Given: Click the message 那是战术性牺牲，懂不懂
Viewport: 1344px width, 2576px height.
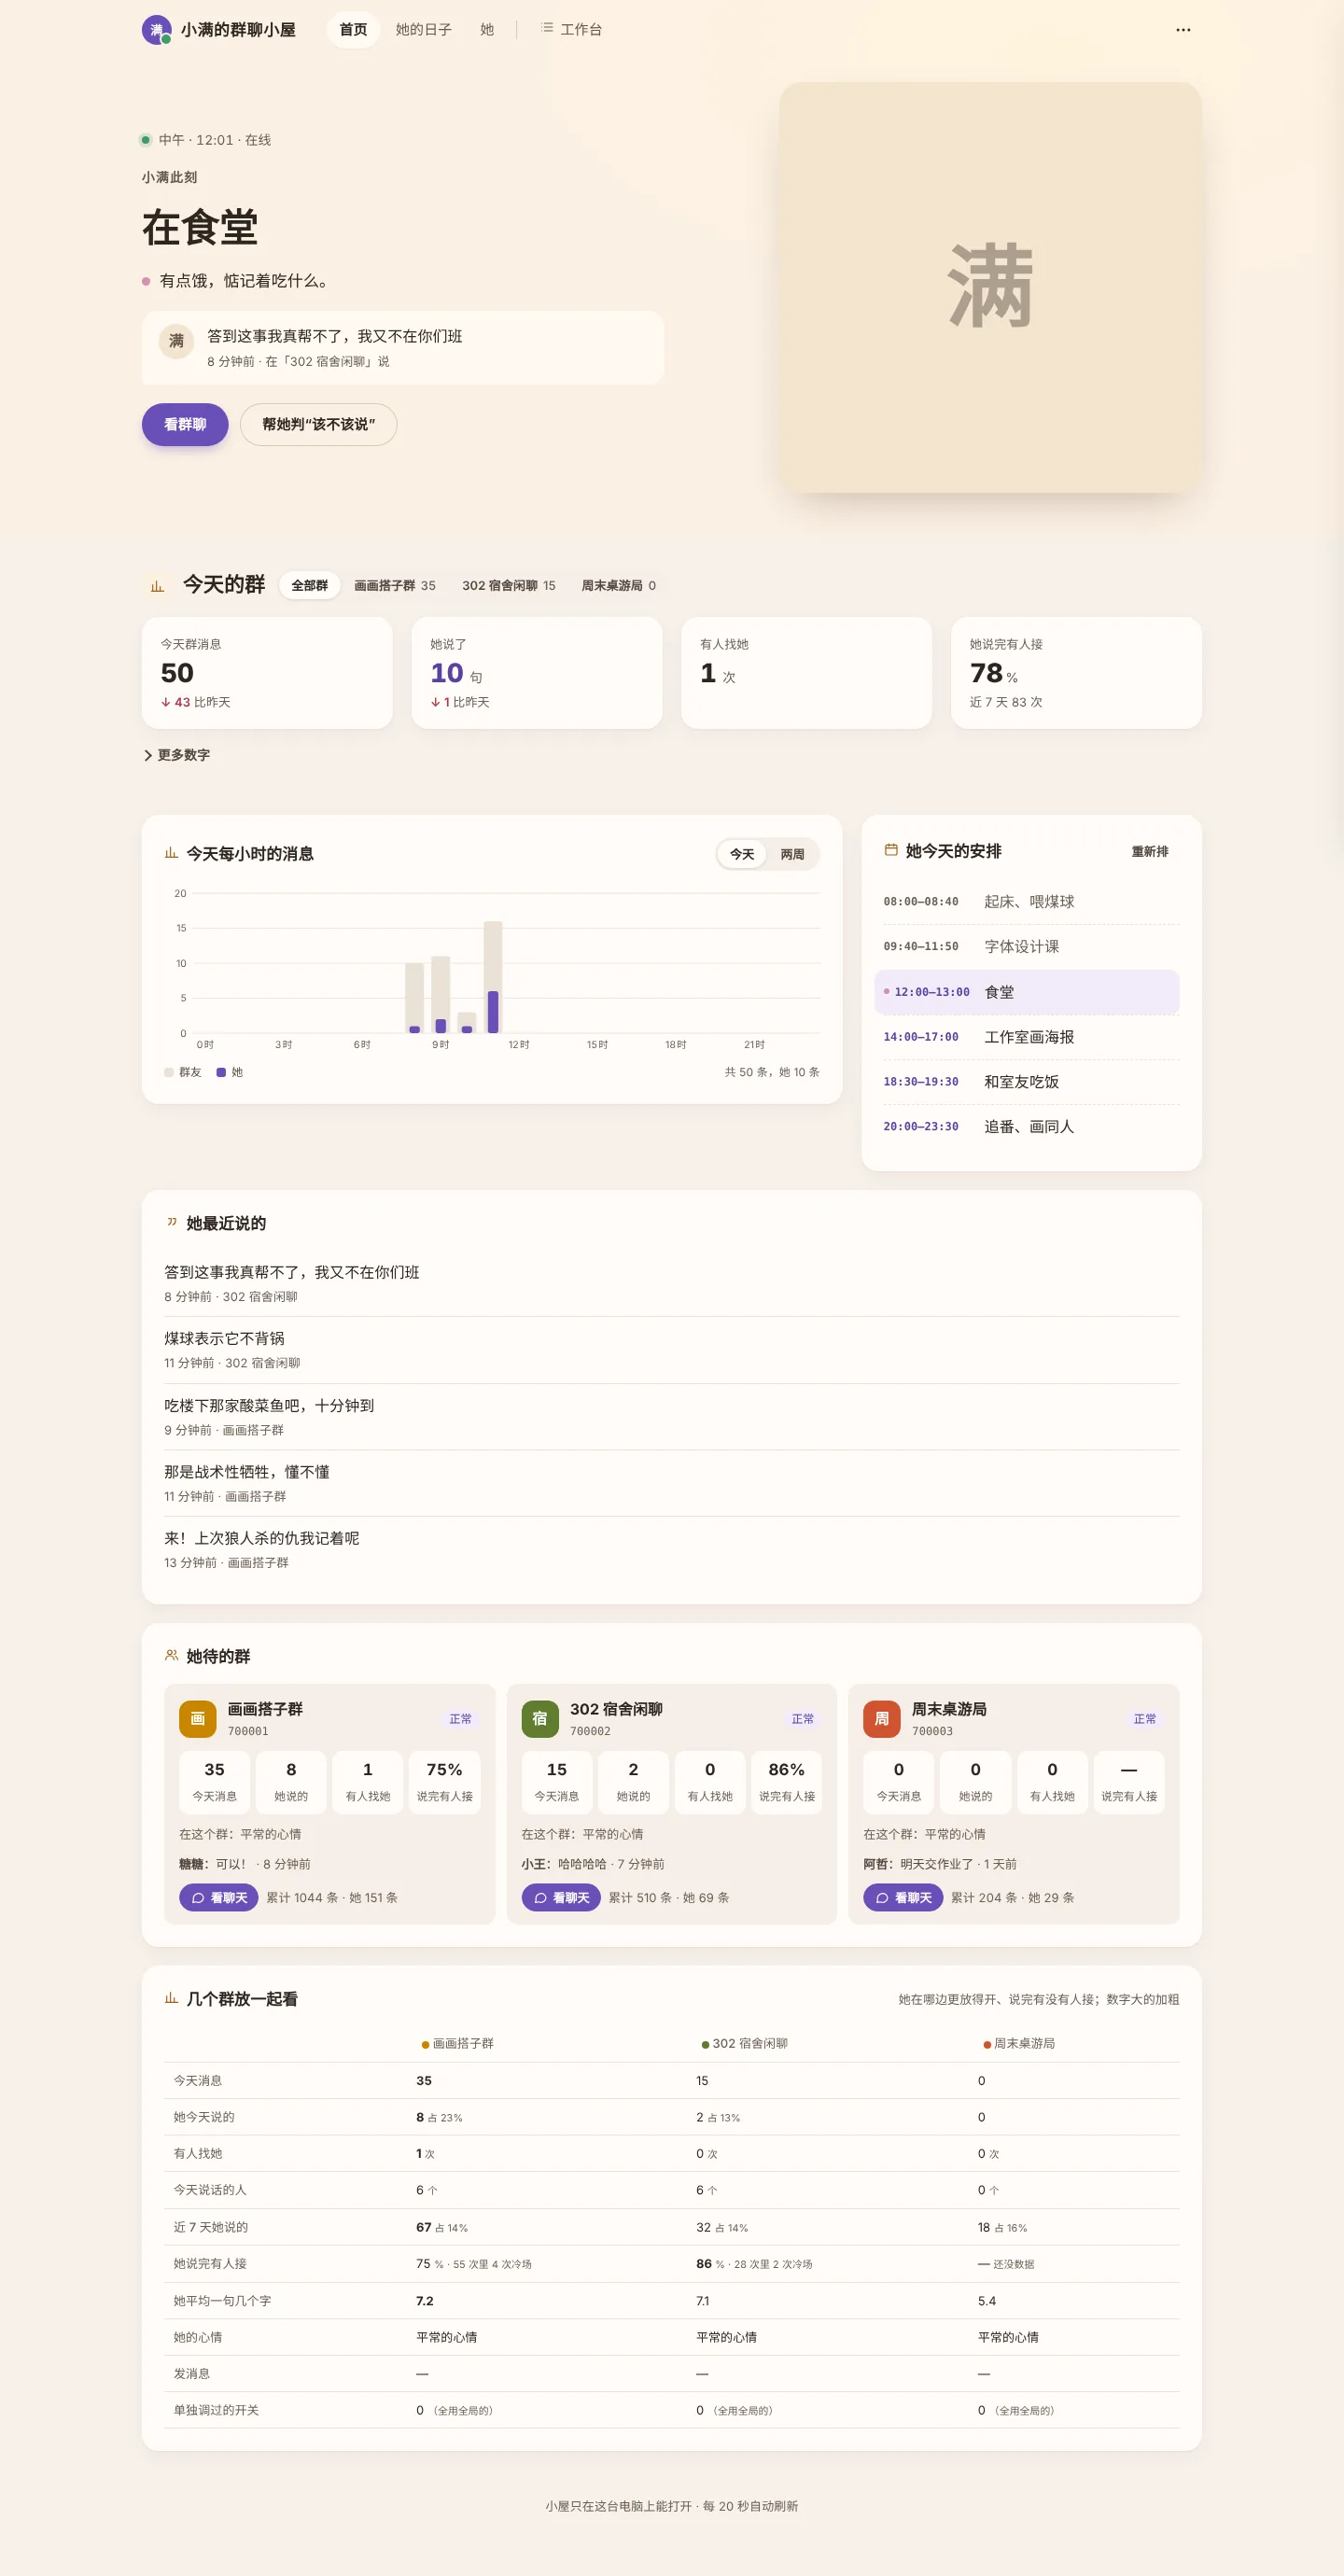Looking at the screenshot, I should pyautogui.click(x=247, y=1471).
